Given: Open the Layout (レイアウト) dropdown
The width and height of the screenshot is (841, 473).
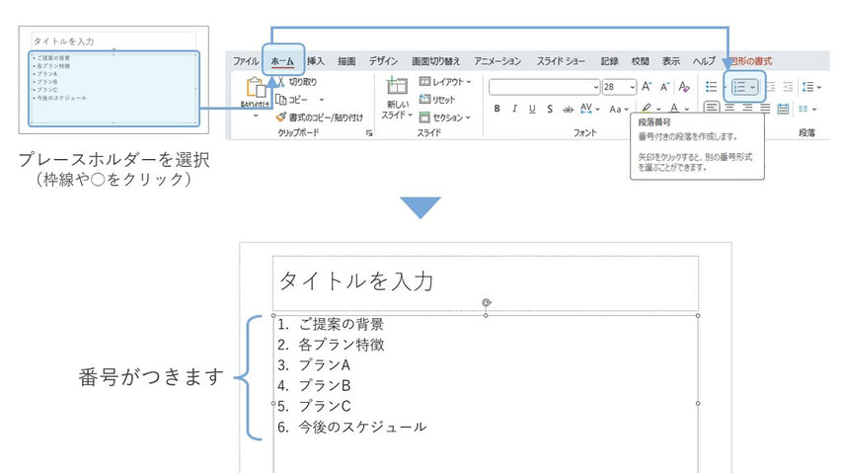Looking at the screenshot, I should 445,82.
